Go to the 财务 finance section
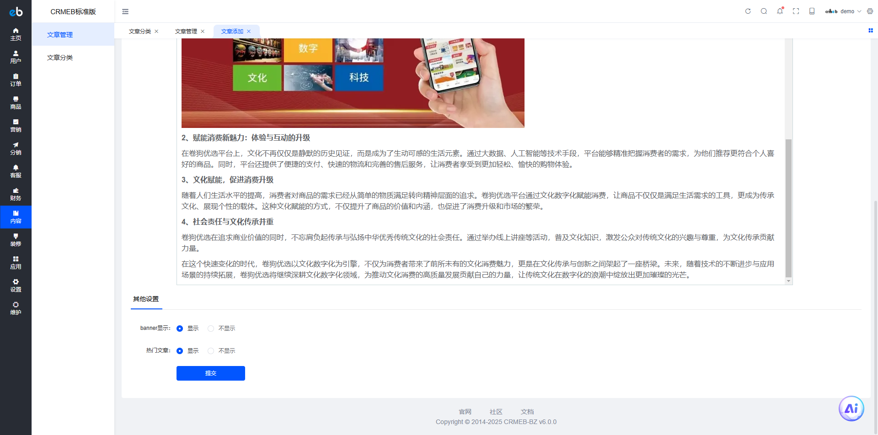878x435 pixels. tap(16, 194)
